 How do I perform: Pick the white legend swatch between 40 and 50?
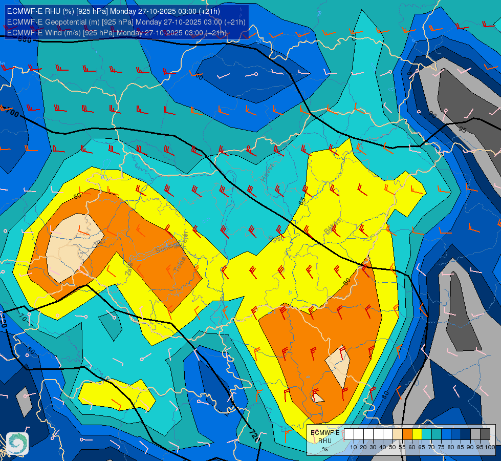point(388,434)
